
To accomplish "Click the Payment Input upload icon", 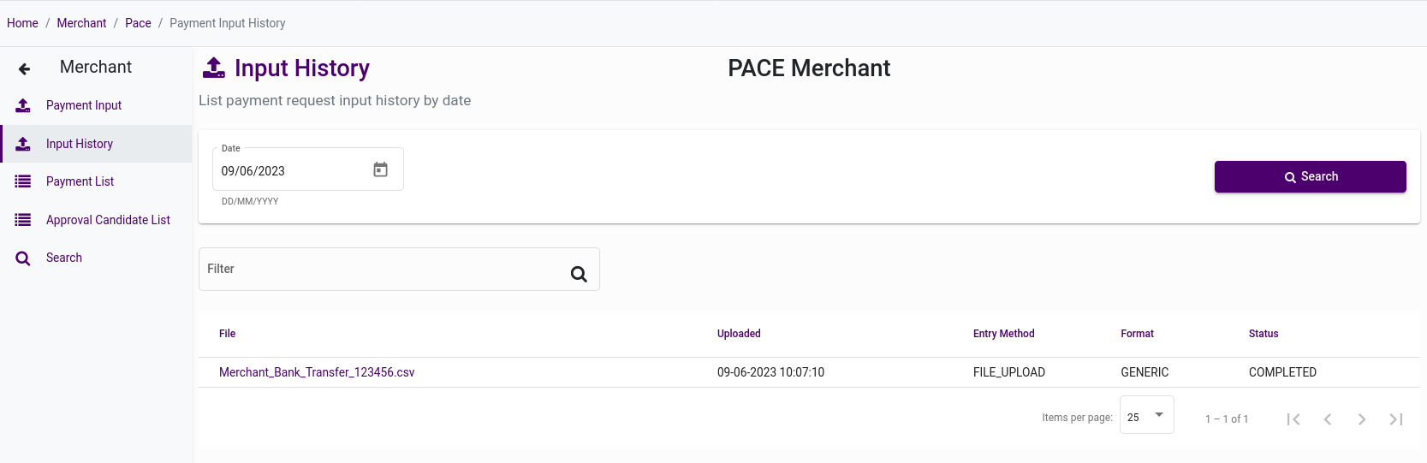I will (x=23, y=105).
